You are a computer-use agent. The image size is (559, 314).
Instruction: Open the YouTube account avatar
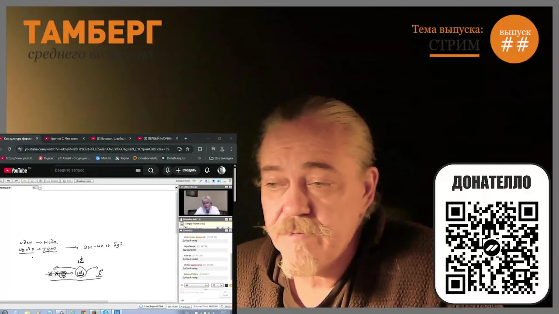[221, 170]
